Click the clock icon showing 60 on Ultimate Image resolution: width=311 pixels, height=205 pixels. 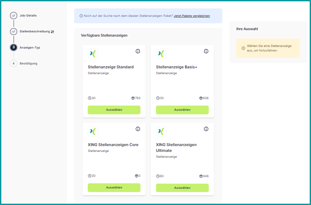[158, 176]
